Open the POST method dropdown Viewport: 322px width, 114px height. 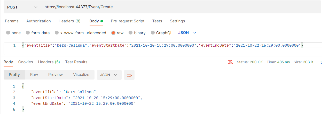click(22, 7)
